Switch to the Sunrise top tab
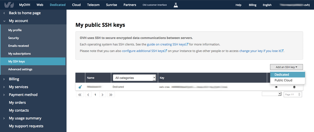 coord(112,5)
